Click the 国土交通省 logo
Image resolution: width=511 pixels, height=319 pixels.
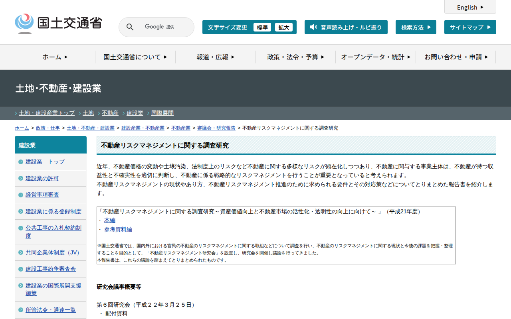point(58,24)
